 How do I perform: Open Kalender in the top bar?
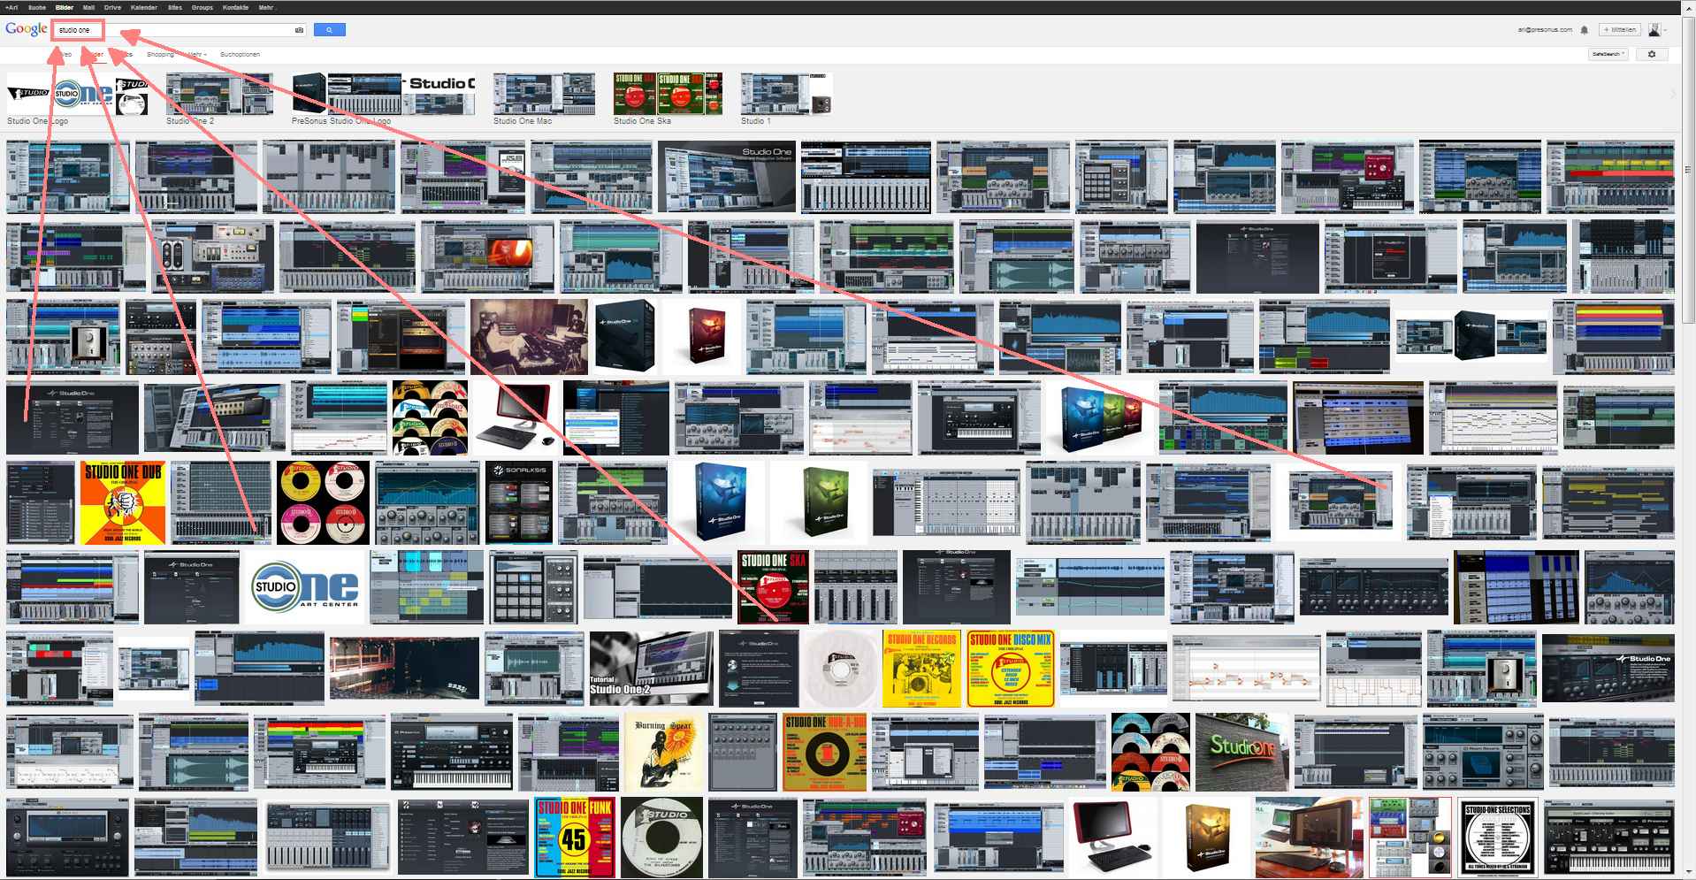tap(144, 7)
